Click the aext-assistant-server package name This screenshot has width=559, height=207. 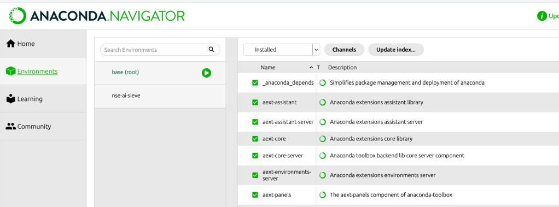pyautogui.click(x=288, y=122)
